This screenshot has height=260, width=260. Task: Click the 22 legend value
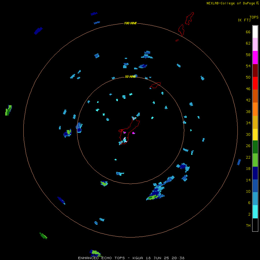tap(248, 157)
